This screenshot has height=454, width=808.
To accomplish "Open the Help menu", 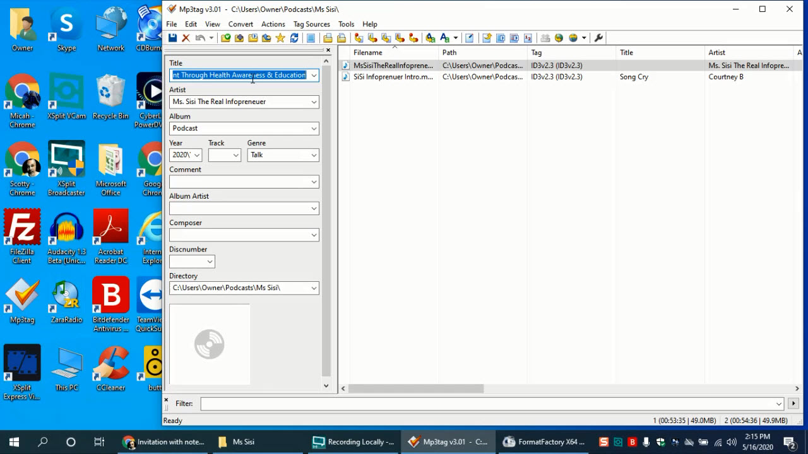I will [370, 24].
